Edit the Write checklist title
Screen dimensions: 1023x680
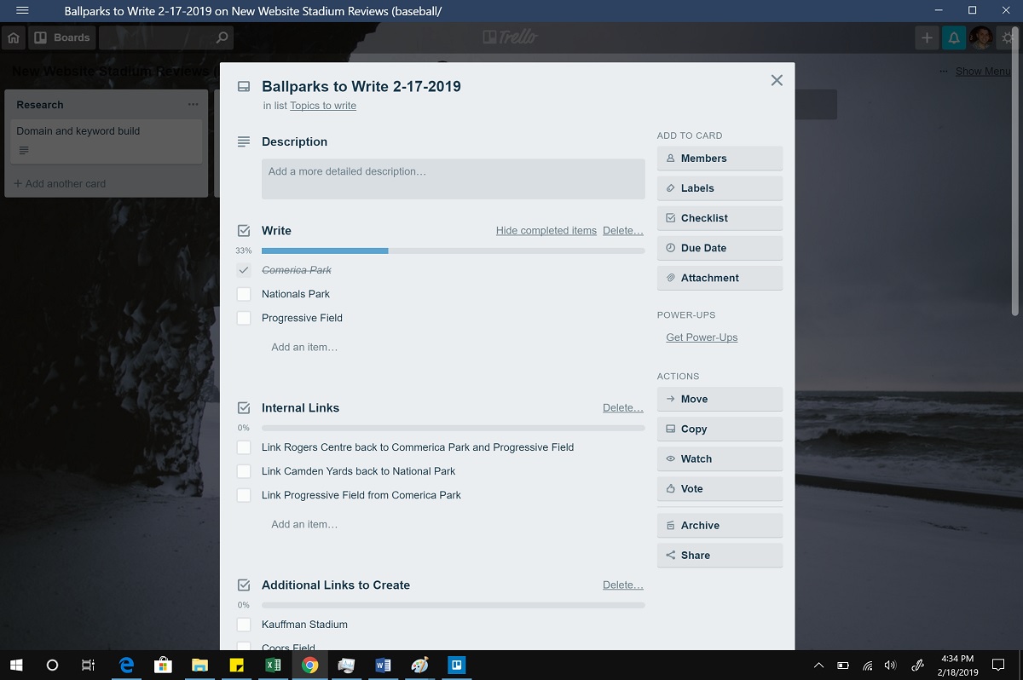pyautogui.click(x=276, y=231)
